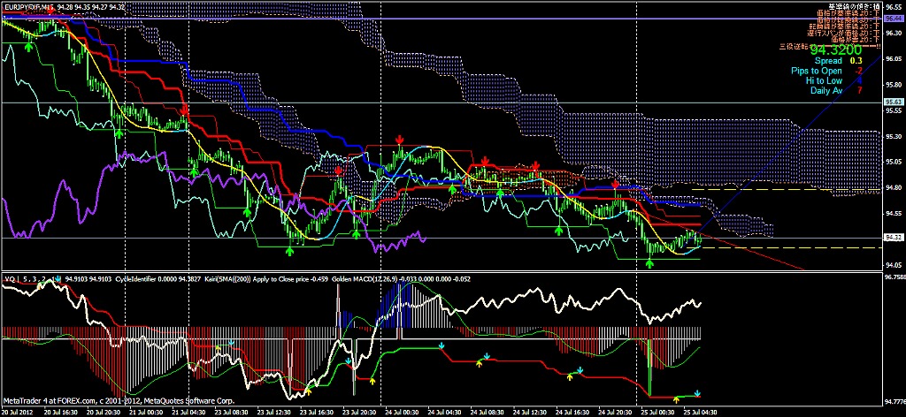Click the 95.30 price scale value
Viewport: 906px width, 417px height.
click(x=894, y=137)
